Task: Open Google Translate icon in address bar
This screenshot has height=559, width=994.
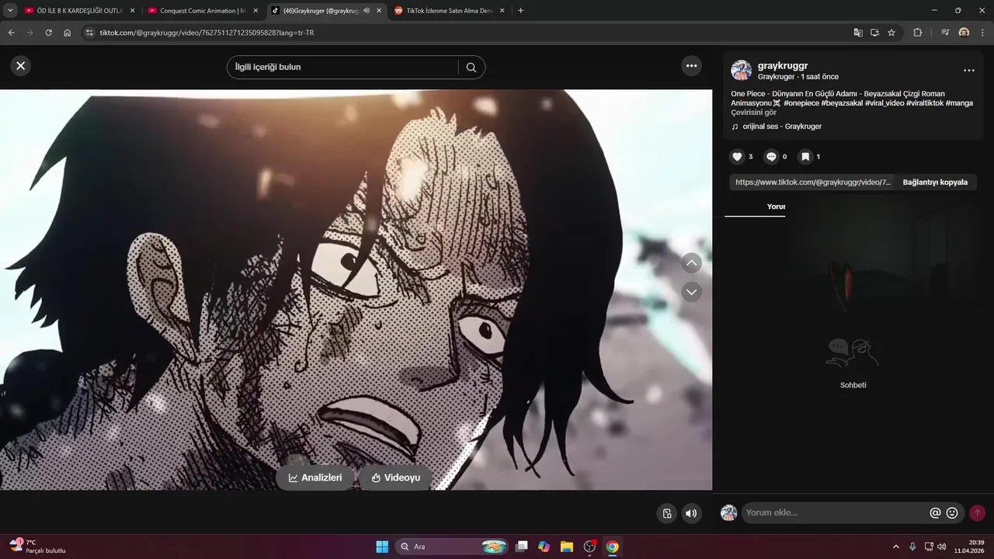Action: point(857,33)
